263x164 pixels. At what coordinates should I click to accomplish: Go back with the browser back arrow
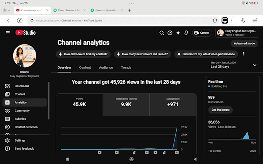[8, 20]
